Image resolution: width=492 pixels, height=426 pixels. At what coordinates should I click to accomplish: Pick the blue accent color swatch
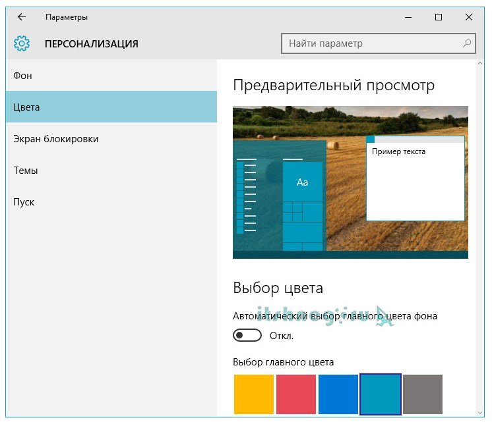pyautogui.click(x=338, y=394)
